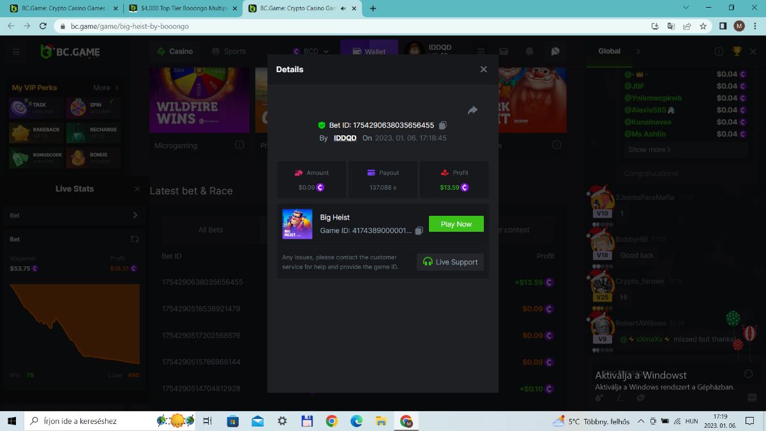Open the Wallet
Screen dimensions: 766x431
tap(369, 52)
